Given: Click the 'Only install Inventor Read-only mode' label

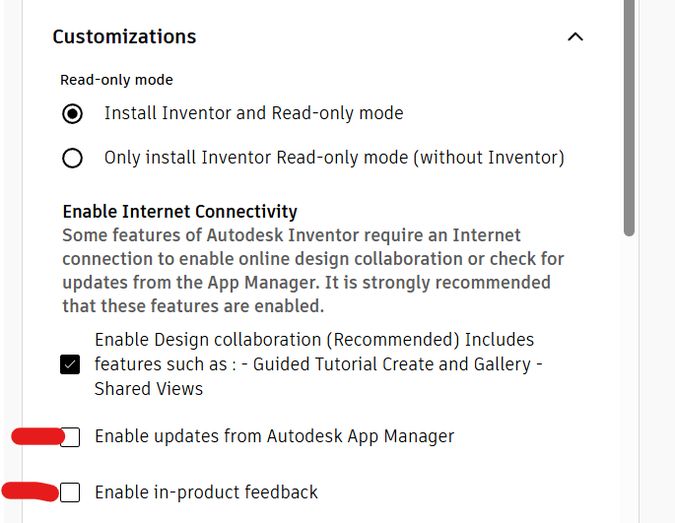Looking at the screenshot, I should pyautogui.click(x=334, y=158).
